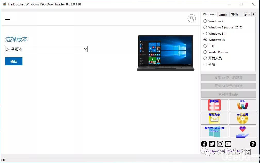This screenshot has width=260, height=163.
Task: Open the hamburger menu
Action: click(8, 18)
